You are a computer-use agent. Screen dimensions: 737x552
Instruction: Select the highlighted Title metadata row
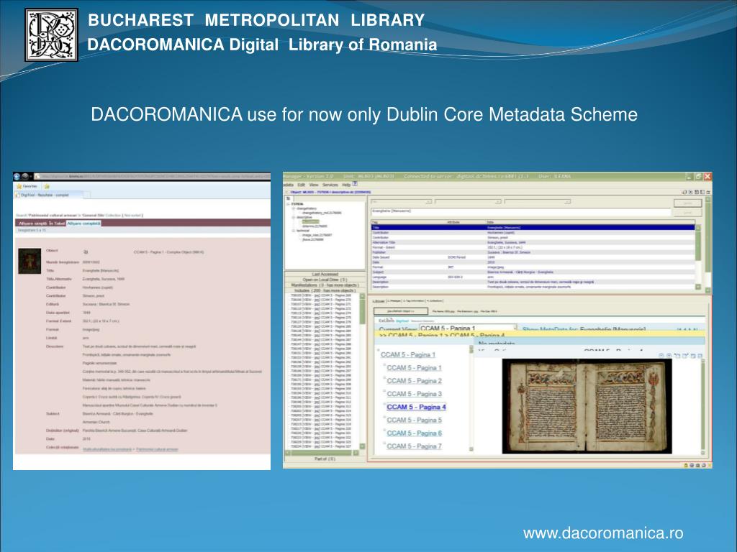[533, 228]
